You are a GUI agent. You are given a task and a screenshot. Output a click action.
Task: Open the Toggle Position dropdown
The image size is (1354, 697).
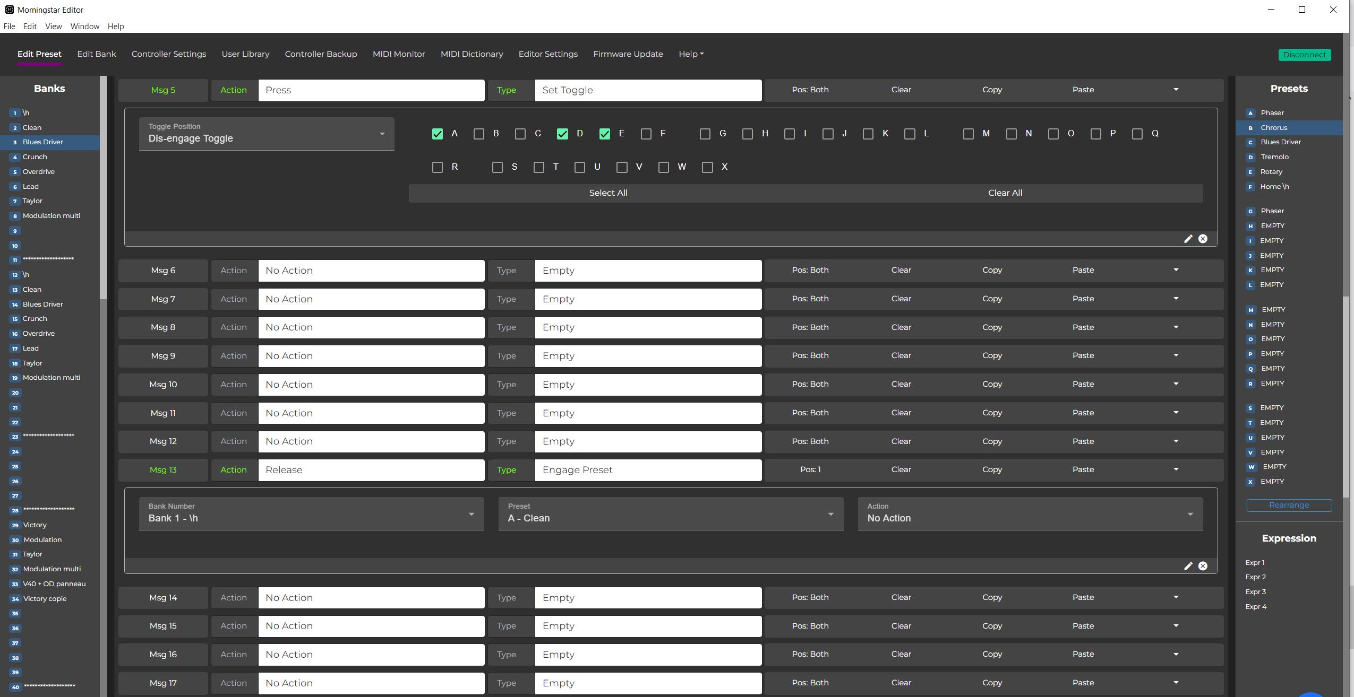pos(266,134)
